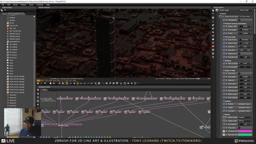Click the Aperture value field
Viewport: 256px width, 144px height.
point(245,80)
